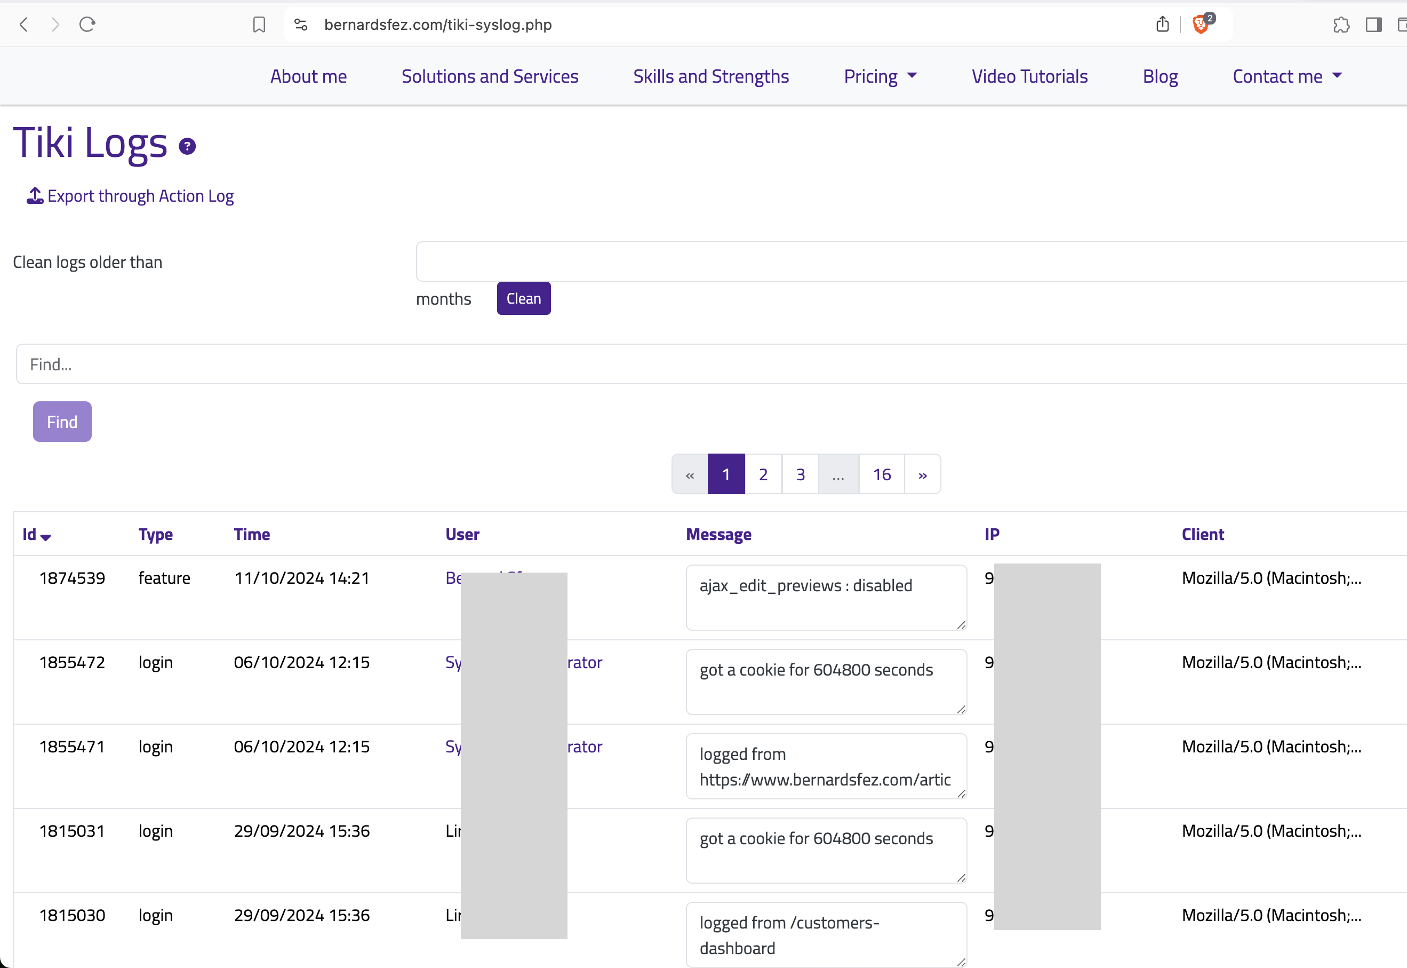Image resolution: width=1407 pixels, height=968 pixels.
Task: Click the Clean button
Action: click(524, 298)
